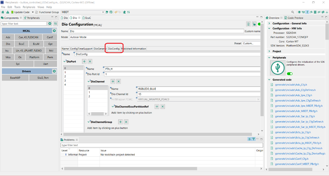329x176 pixels.
Task: Add a new Drivers component
Action: pyautogui.click(x=54, y=71)
